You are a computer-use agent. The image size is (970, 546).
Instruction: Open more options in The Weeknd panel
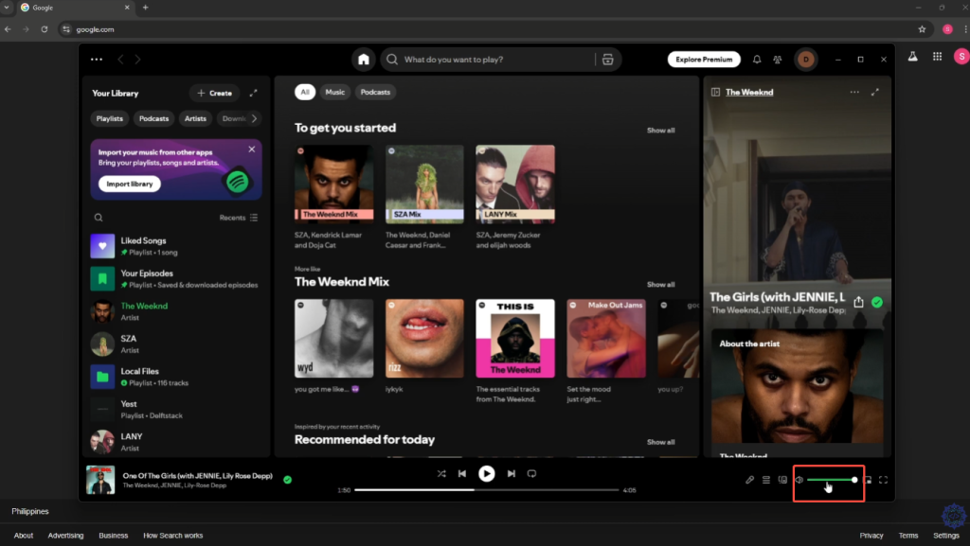coord(854,92)
